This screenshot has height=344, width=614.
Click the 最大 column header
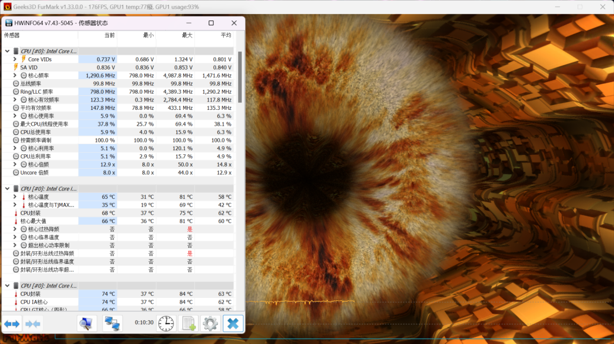click(175, 35)
